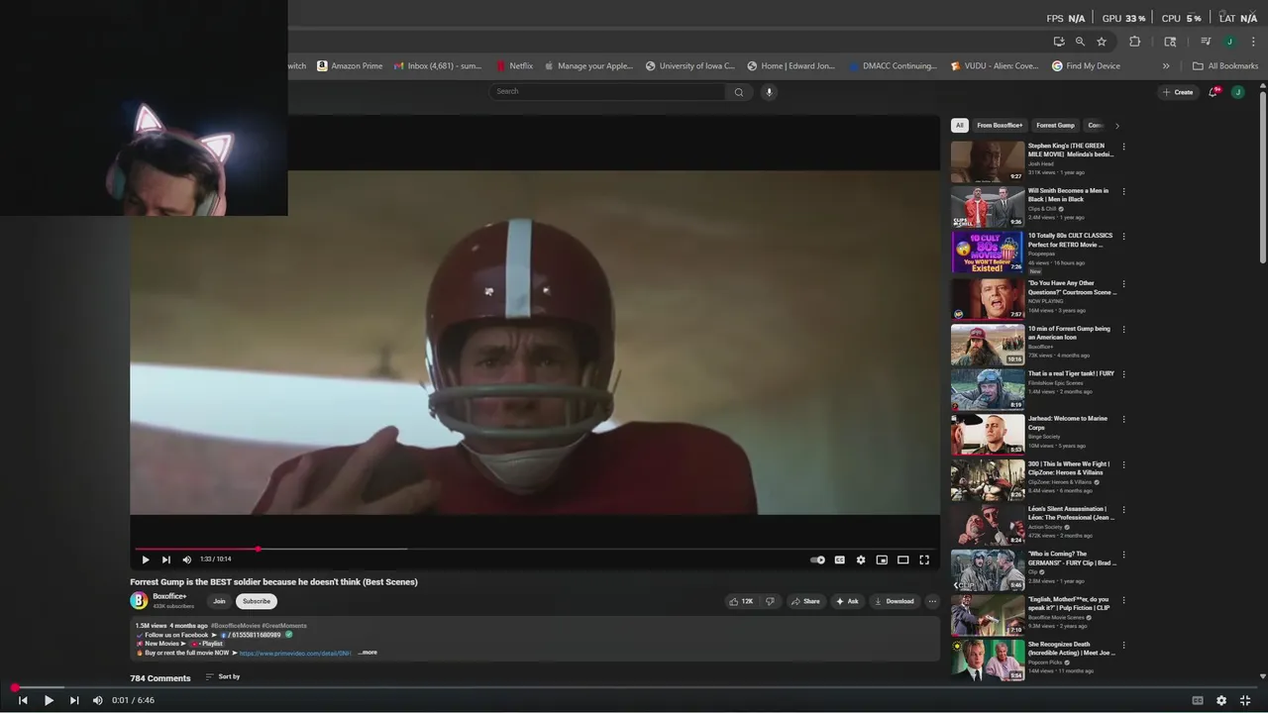The height and width of the screenshot is (713, 1268).
Task: Expand description with ...more
Action: coord(368,653)
